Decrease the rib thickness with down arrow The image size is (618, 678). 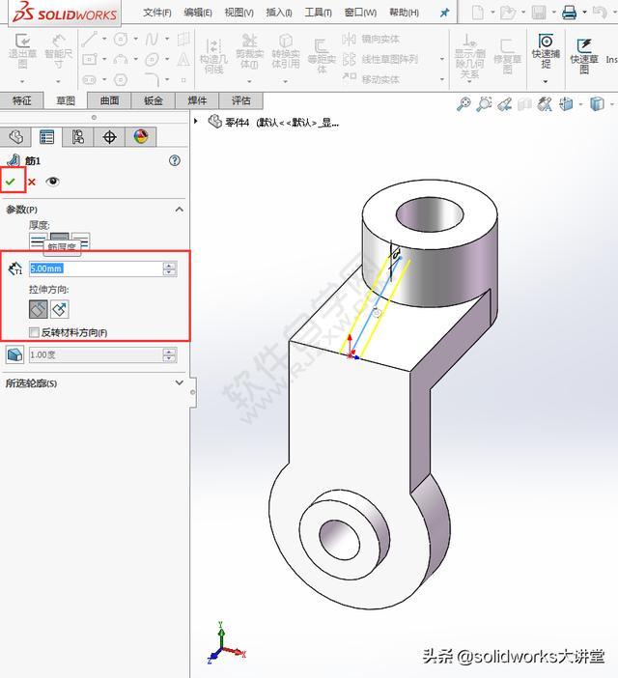169,272
